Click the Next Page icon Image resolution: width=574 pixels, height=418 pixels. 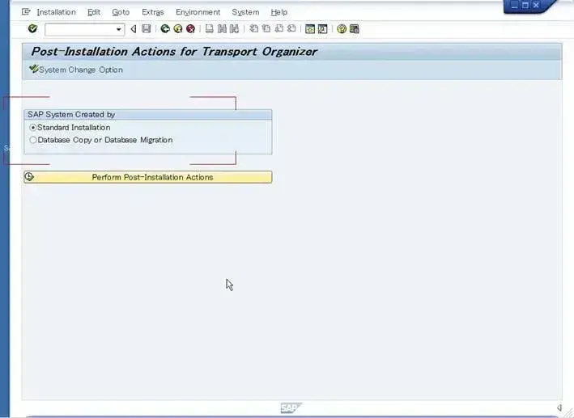click(x=279, y=28)
